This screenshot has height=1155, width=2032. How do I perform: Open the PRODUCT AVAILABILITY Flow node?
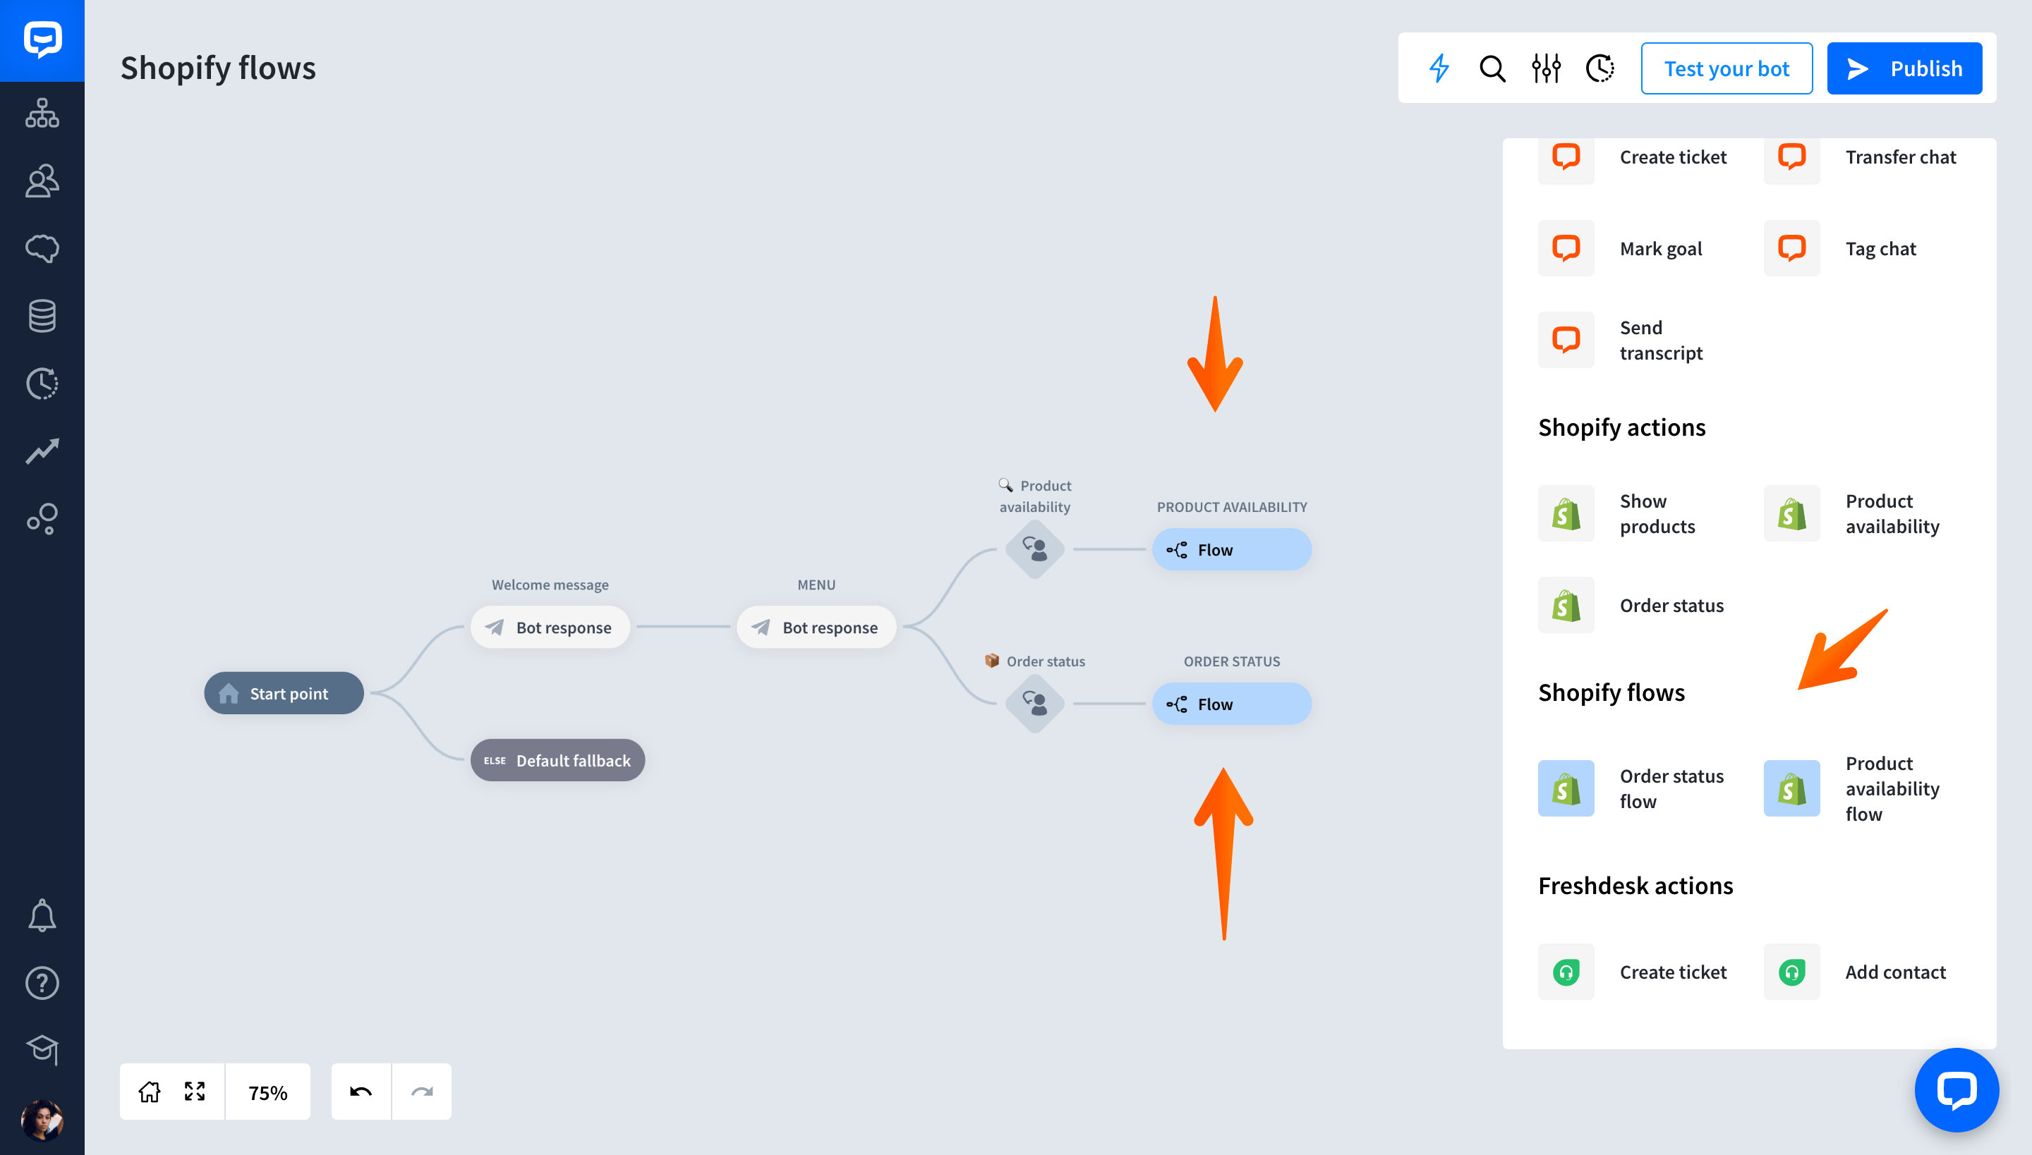point(1232,549)
